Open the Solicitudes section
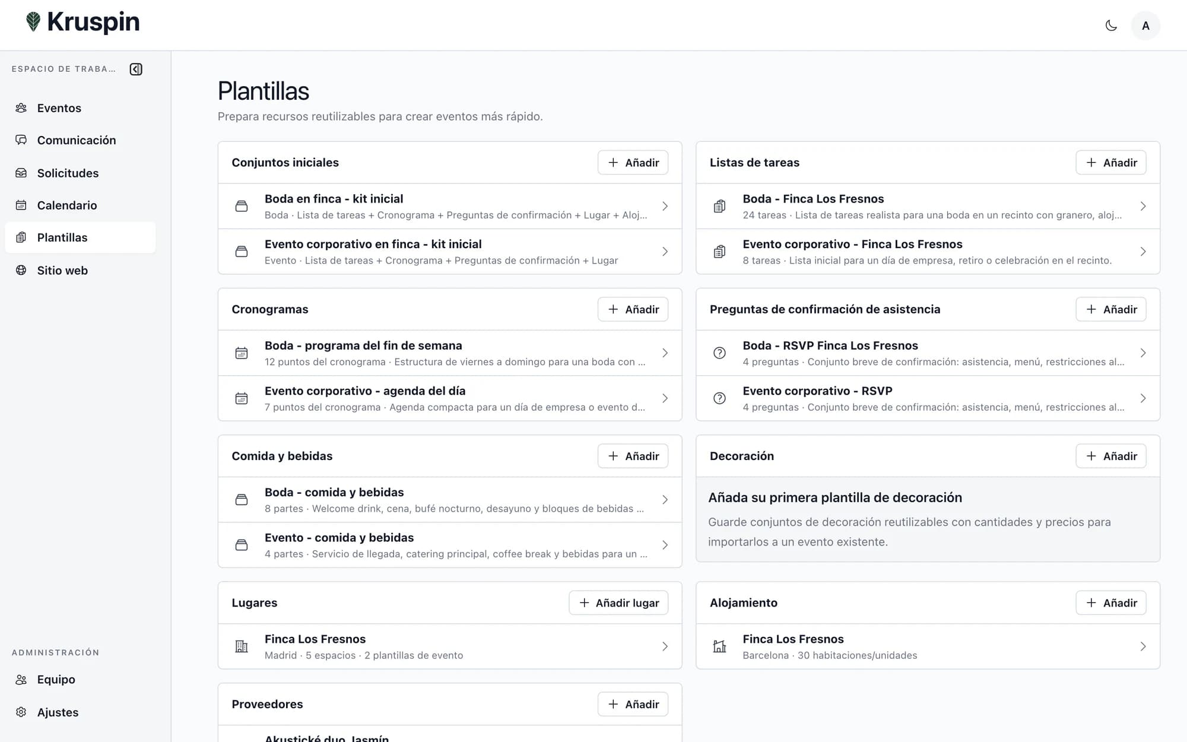 80,173
